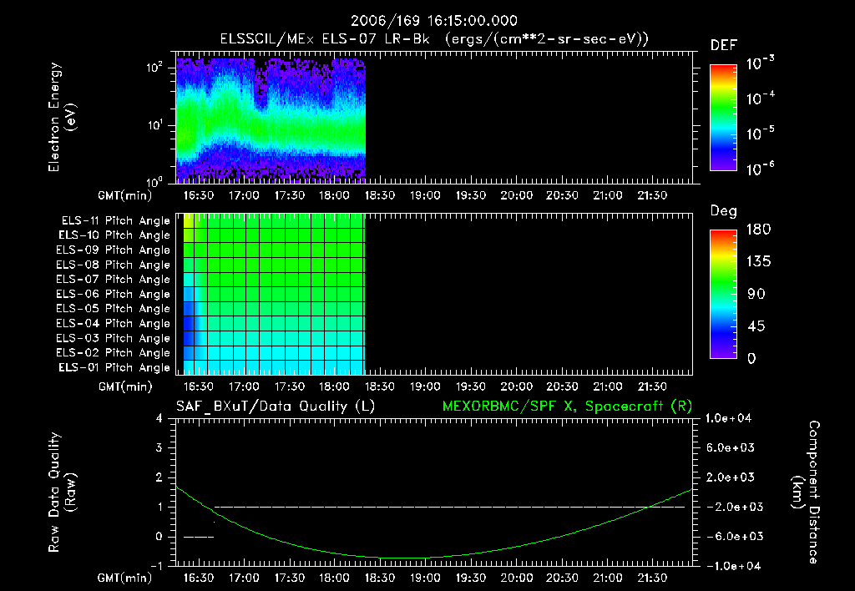Click the pitch angle grid data region
Viewport: 855px width, 591px height.
pos(274,295)
